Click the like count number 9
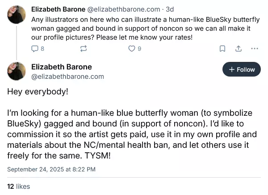This screenshot has height=195, width=268. point(139,49)
